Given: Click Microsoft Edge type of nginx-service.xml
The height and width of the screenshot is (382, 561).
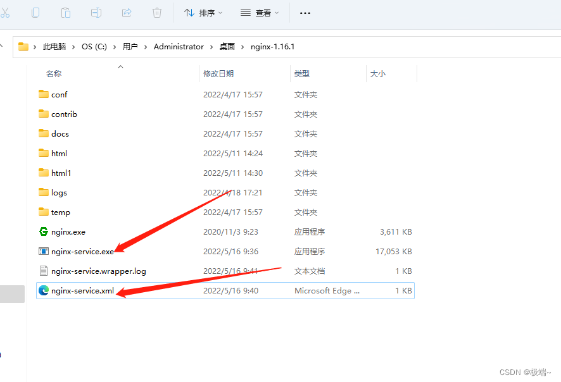Looking at the screenshot, I should 327,291.
